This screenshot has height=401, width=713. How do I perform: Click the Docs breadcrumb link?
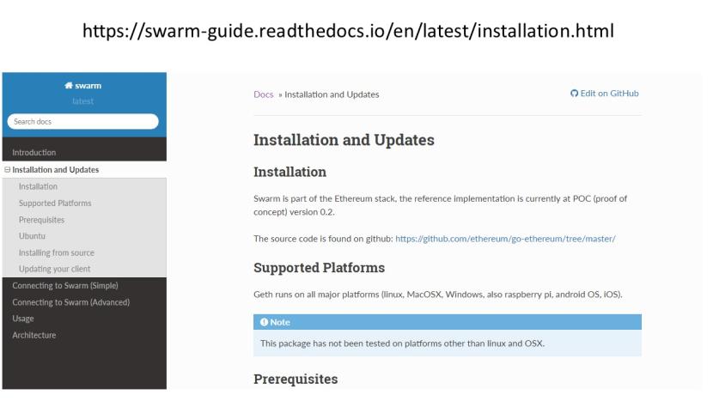click(263, 94)
